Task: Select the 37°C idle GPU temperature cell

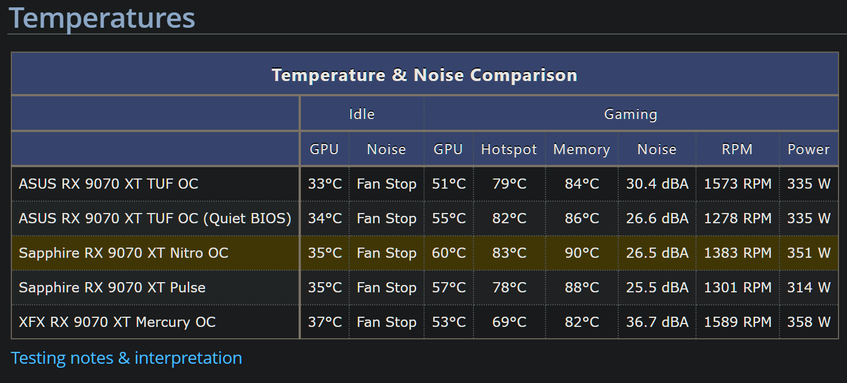Action: tap(325, 322)
